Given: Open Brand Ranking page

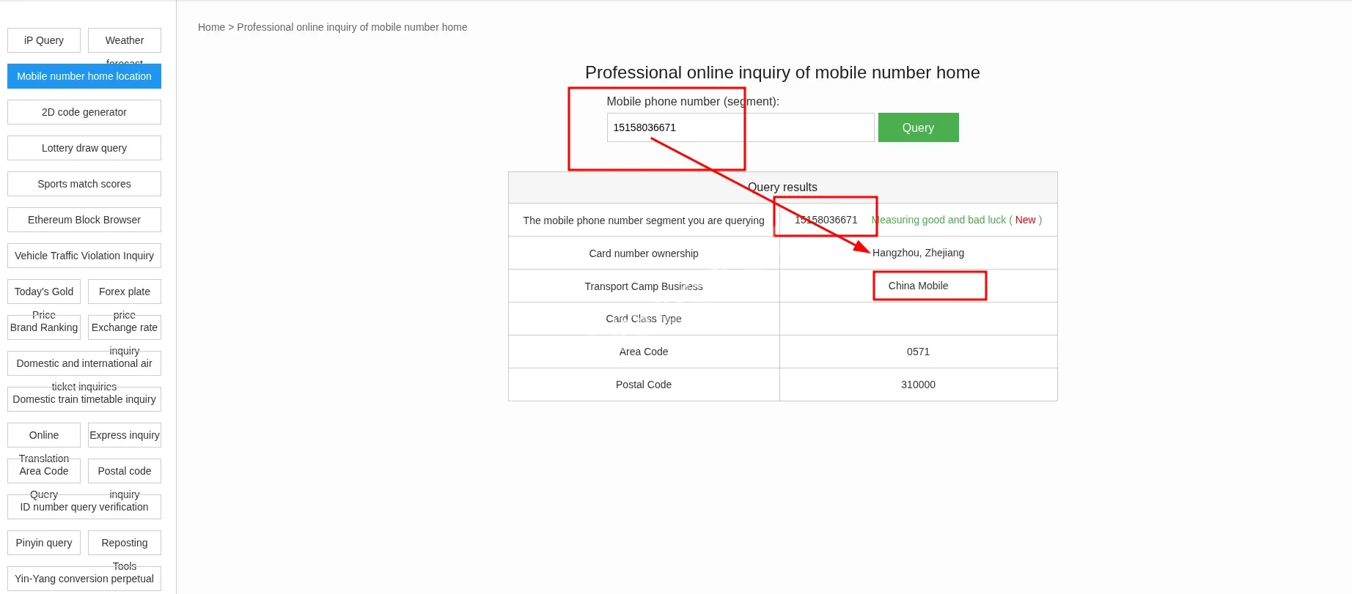Looking at the screenshot, I should 44,327.
